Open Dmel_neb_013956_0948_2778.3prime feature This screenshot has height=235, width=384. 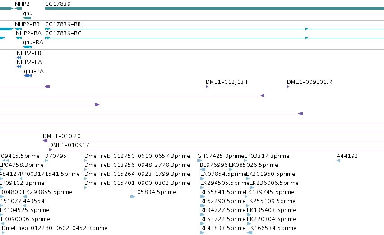[137, 165]
